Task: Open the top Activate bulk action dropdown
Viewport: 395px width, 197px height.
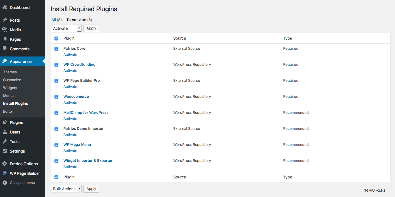Action: [x=66, y=28]
